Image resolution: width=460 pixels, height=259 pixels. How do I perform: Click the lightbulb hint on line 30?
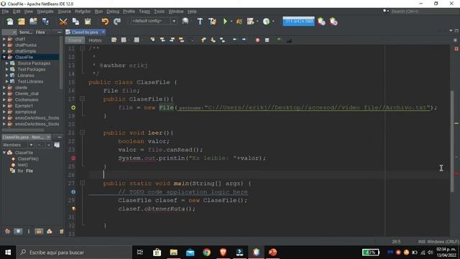tap(73, 209)
